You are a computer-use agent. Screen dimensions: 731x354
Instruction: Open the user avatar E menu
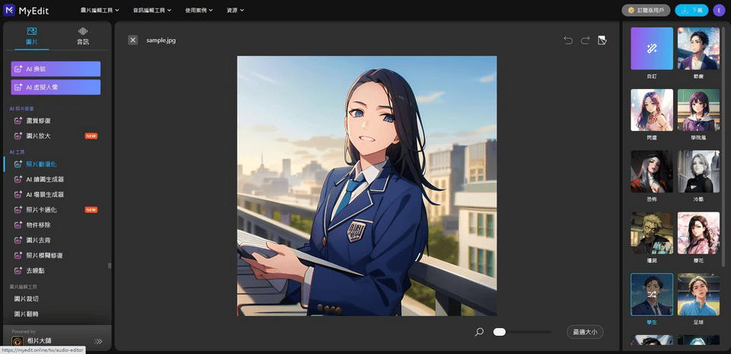pyautogui.click(x=718, y=10)
